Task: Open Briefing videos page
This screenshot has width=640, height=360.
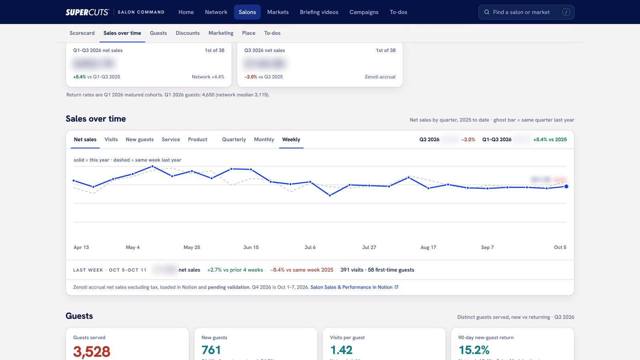Action: (319, 12)
